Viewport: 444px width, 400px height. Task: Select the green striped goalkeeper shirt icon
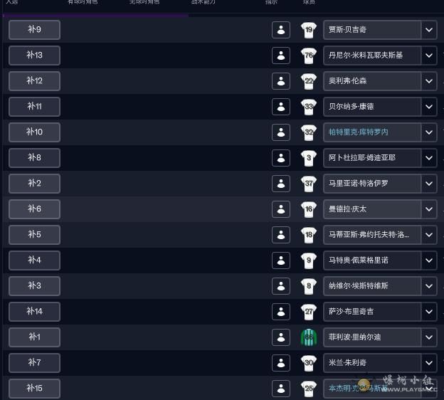(309, 337)
